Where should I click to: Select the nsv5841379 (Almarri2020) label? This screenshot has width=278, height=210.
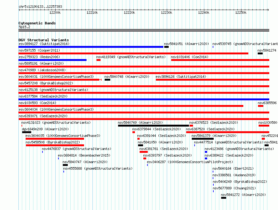214,136
